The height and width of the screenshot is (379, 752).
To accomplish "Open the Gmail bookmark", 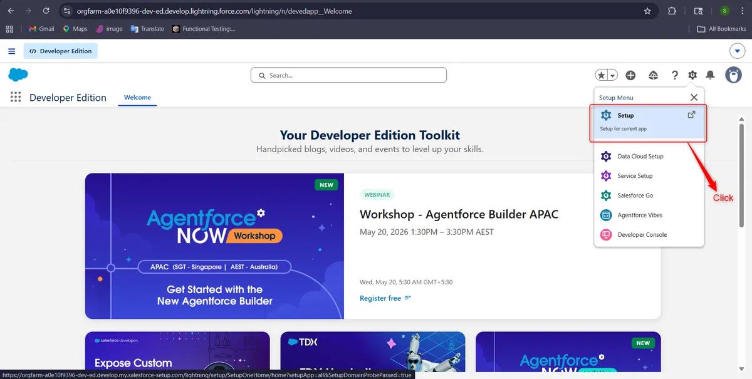I will [x=41, y=29].
